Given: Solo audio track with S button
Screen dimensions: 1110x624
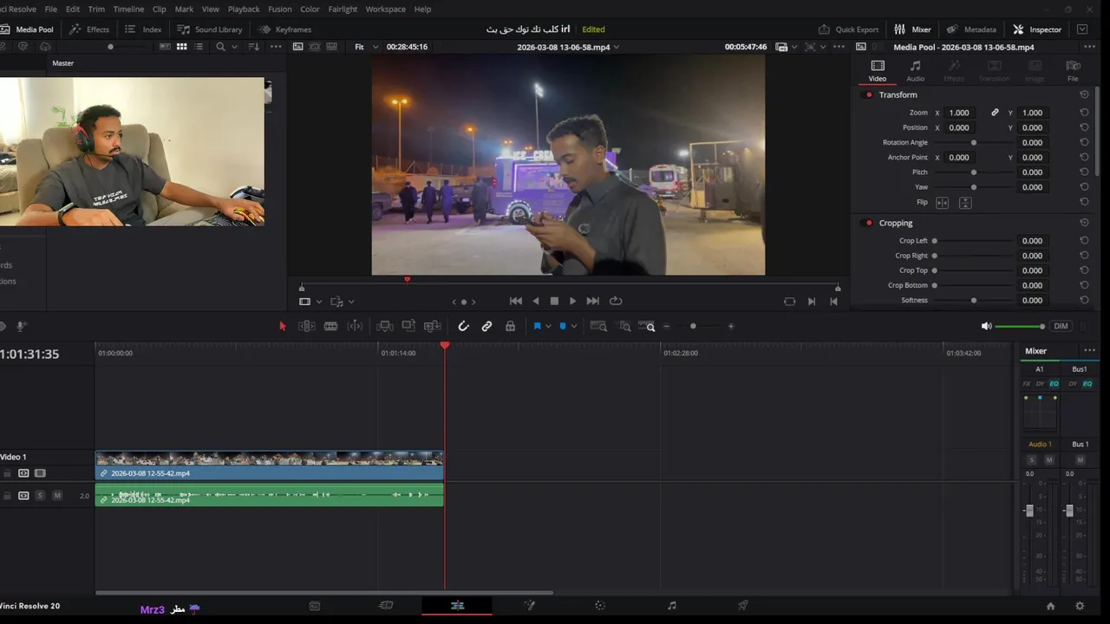Looking at the screenshot, I should [x=40, y=496].
